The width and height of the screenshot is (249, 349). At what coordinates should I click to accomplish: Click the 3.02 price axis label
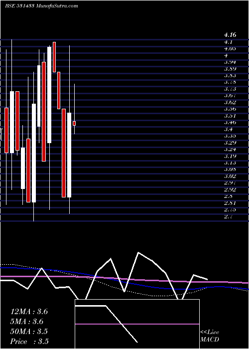[230, 176]
